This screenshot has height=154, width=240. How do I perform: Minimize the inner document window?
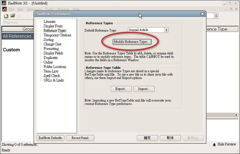[226, 10]
